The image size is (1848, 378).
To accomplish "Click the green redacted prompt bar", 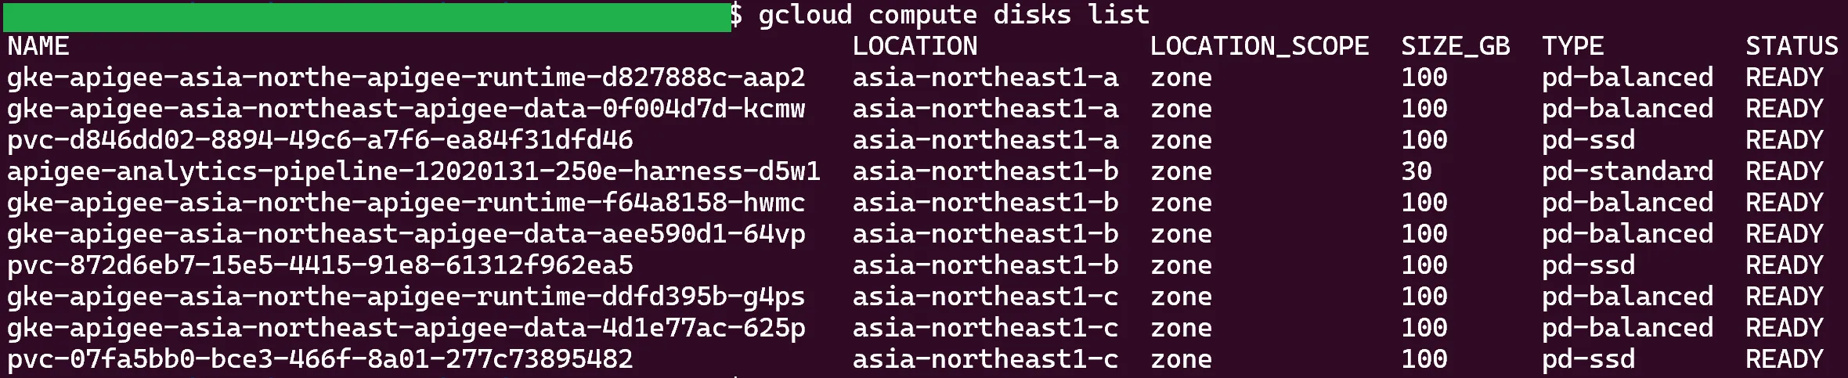I will point(366,16).
